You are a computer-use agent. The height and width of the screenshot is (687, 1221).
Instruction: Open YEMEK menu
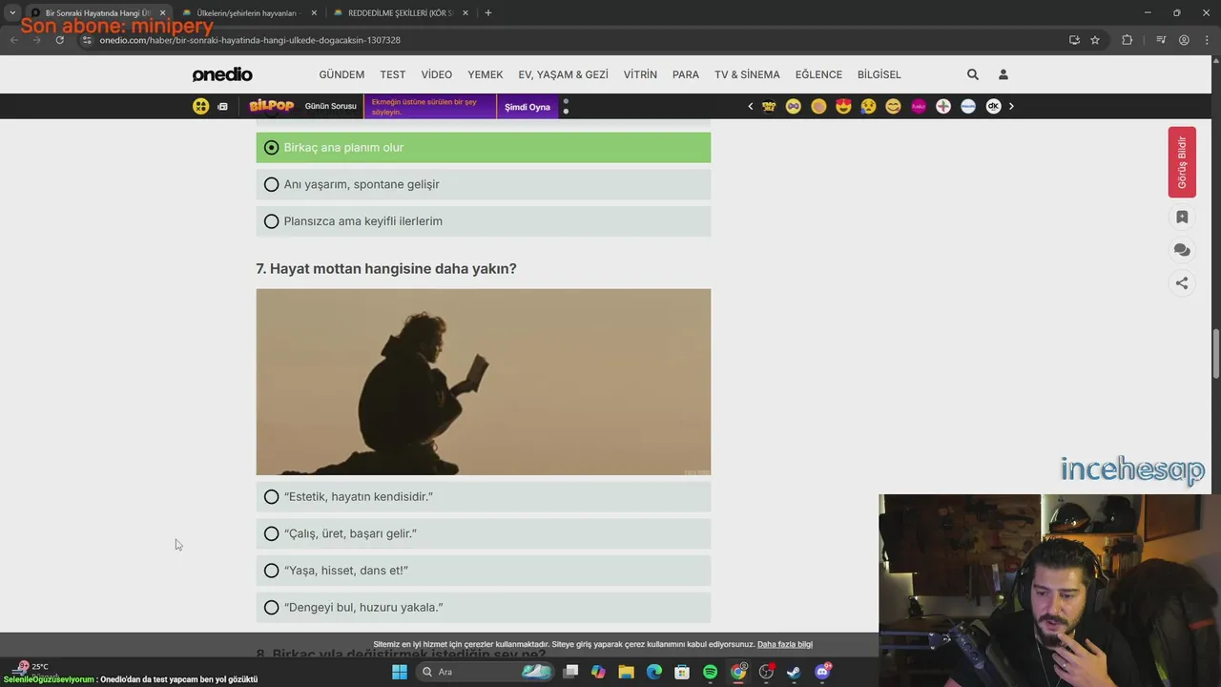[x=485, y=74]
